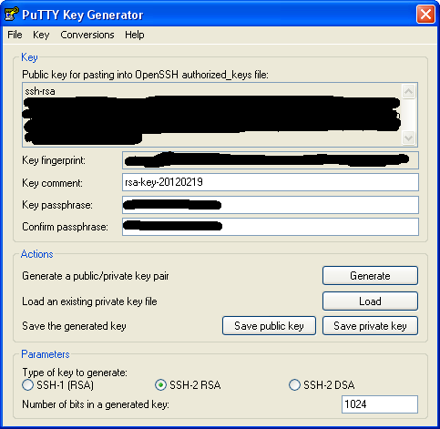Open the Conversions menu
Screen dimensions: 440x429
[87, 35]
